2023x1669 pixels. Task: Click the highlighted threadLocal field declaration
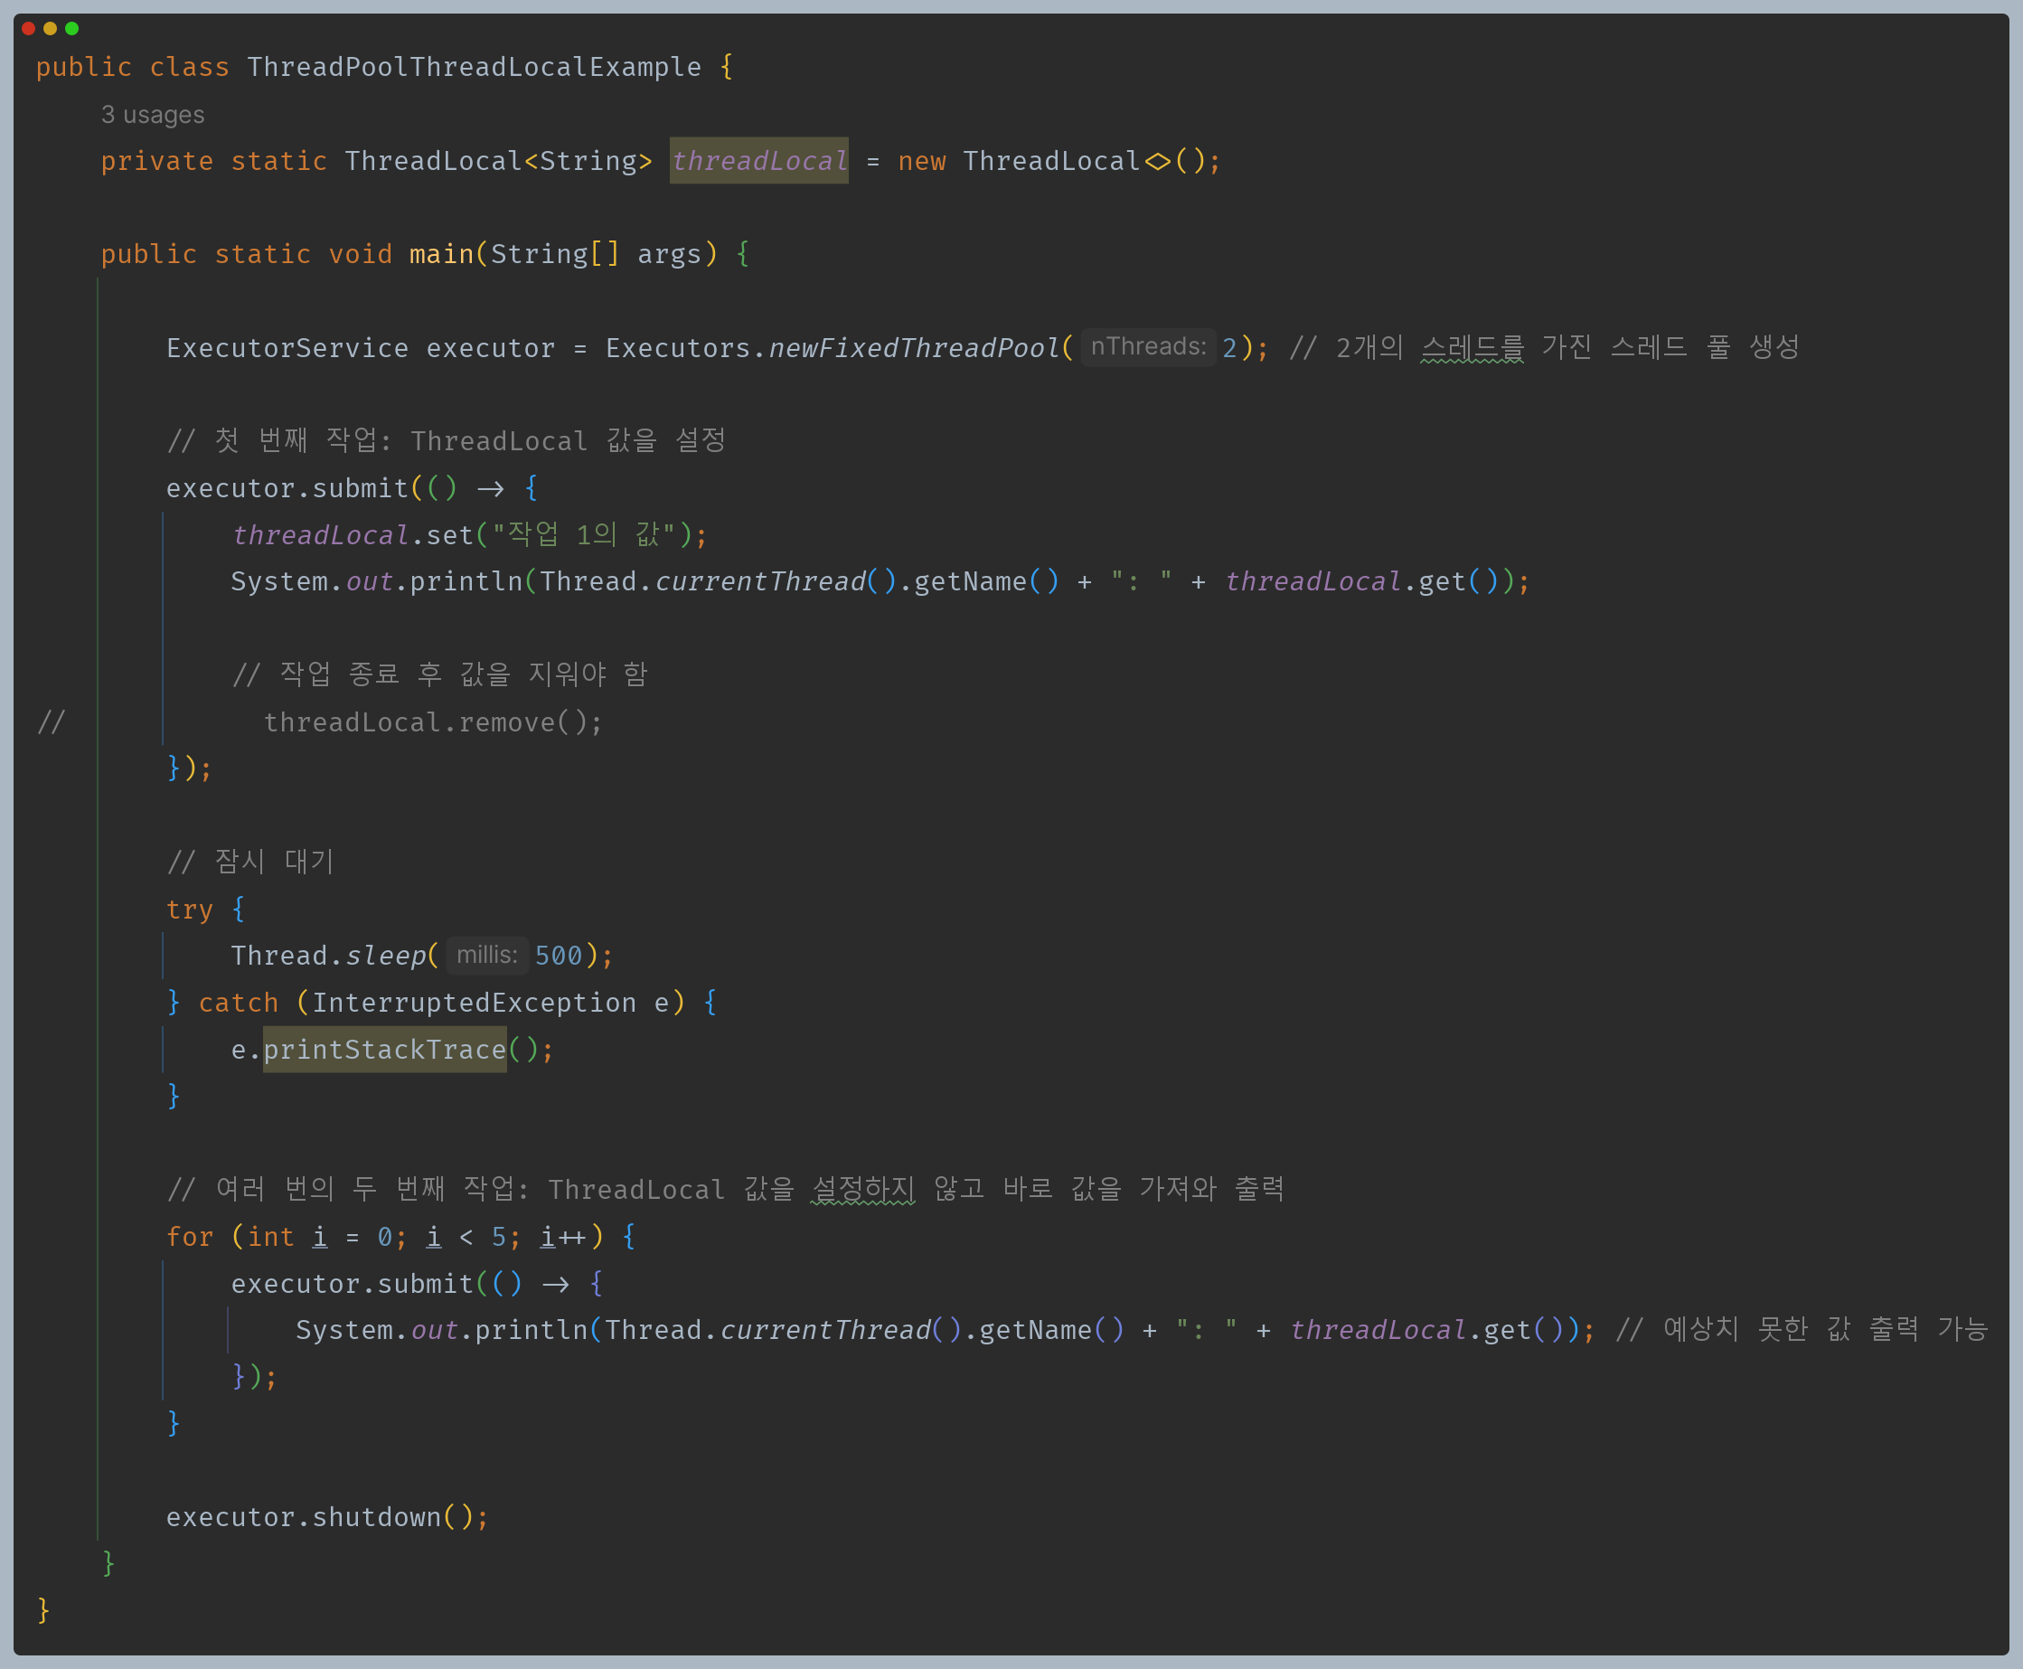[758, 162]
